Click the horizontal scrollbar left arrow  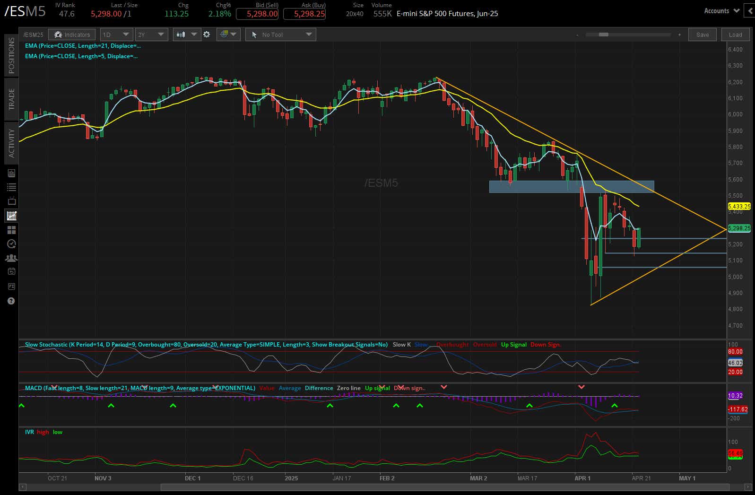pyautogui.click(x=22, y=487)
